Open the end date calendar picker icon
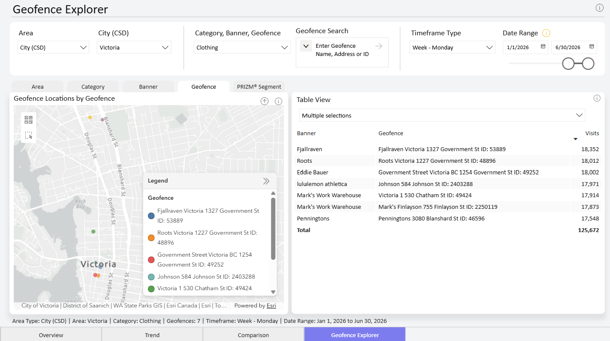This screenshot has width=610, height=341. coord(592,46)
